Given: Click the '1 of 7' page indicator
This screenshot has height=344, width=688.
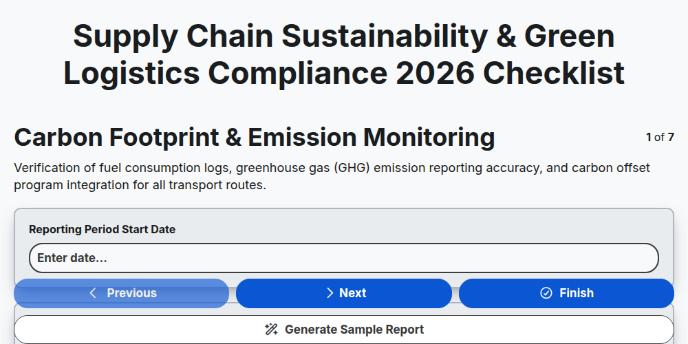Looking at the screenshot, I should click(660, 138).
